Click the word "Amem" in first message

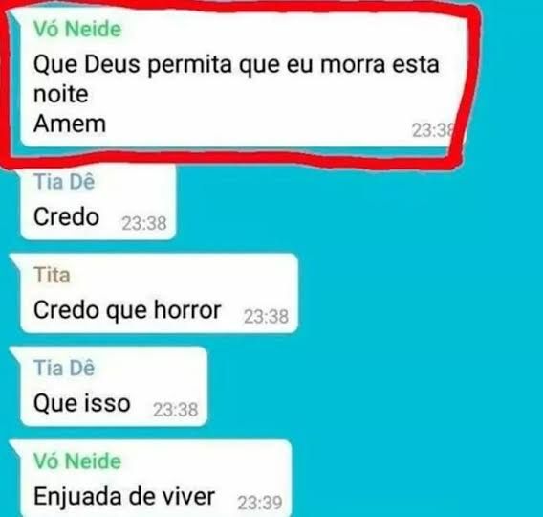pos(70,124)
